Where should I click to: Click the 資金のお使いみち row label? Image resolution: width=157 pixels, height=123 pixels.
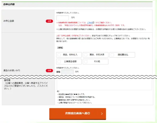(12, 70)
